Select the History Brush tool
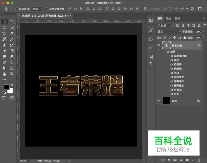Image resolution: width=207 pixels, height=163 pixels. tap(12, 45)
